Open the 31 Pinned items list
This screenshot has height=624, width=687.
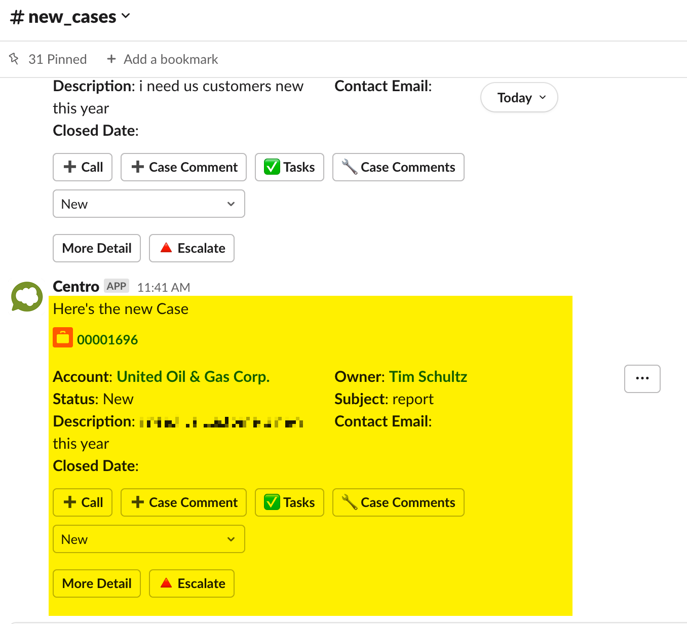point(57,59)
